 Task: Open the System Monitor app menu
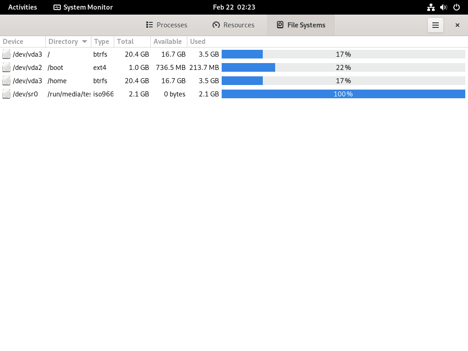tap(83, 7)
